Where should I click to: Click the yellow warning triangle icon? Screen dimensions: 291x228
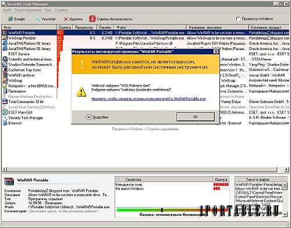point(81,91)
